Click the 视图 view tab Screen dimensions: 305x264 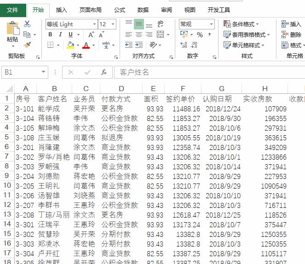pos(190,10)
